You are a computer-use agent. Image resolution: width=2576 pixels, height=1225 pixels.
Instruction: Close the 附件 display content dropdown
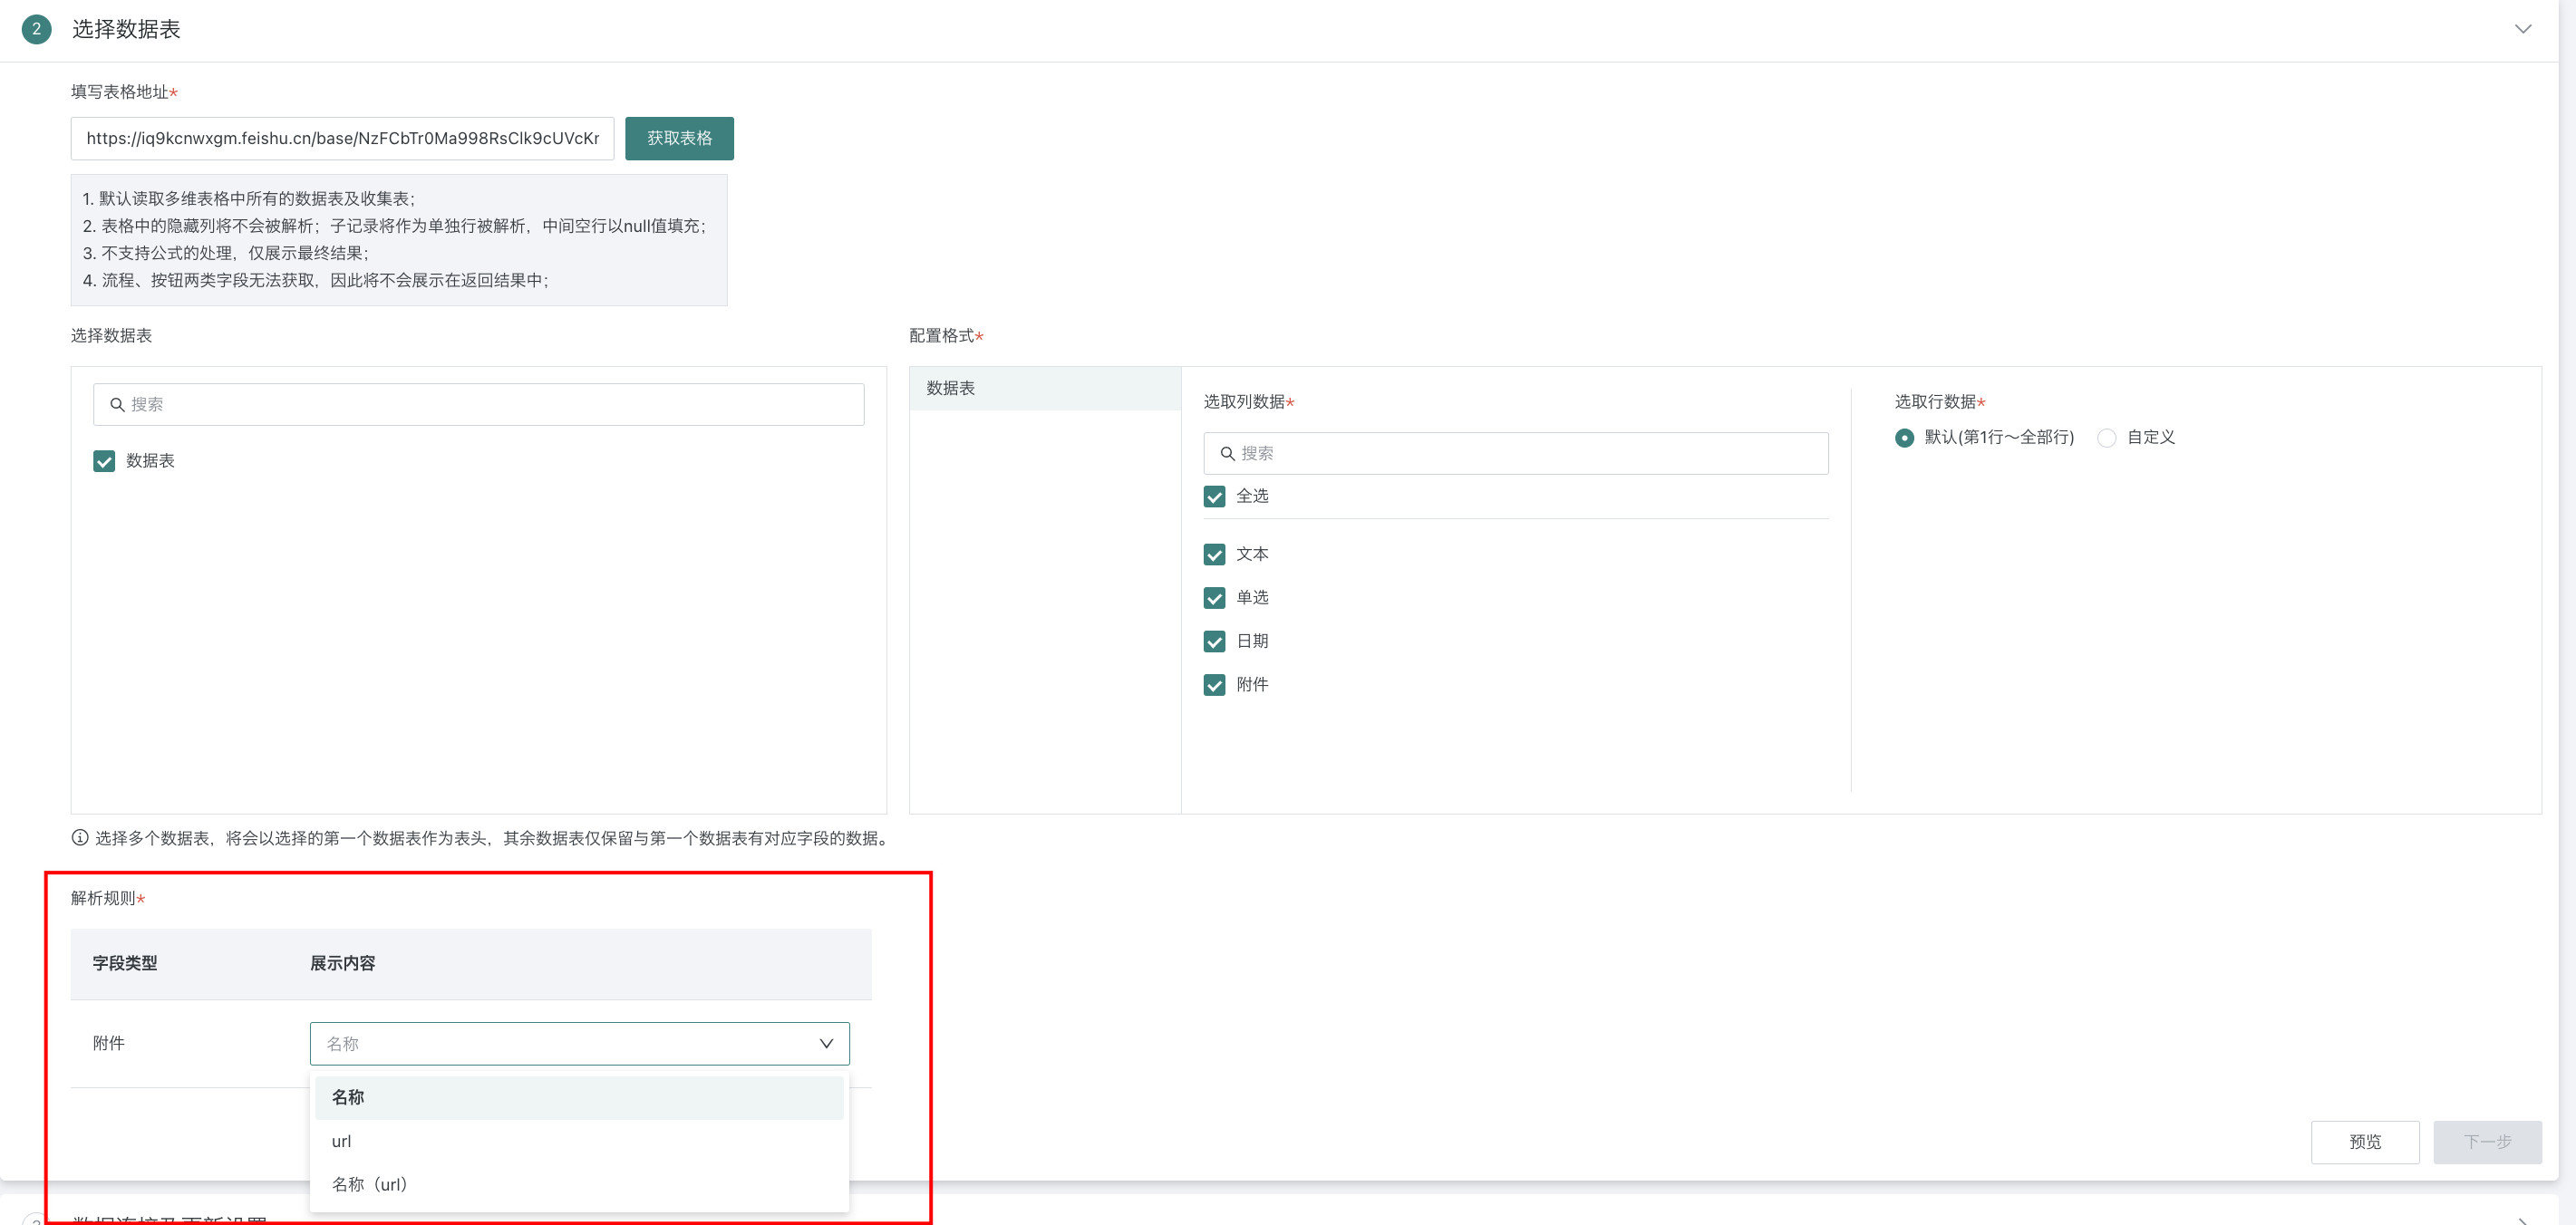pos(826,1043)
